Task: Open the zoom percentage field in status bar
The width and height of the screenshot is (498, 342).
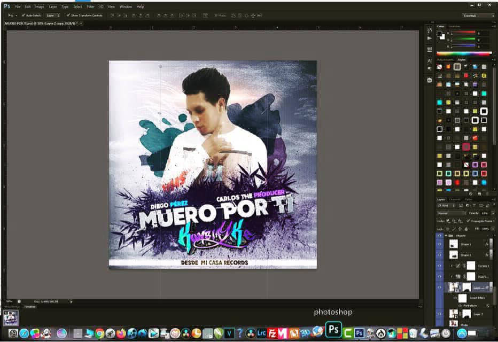Action: click(x=10, y=301)
